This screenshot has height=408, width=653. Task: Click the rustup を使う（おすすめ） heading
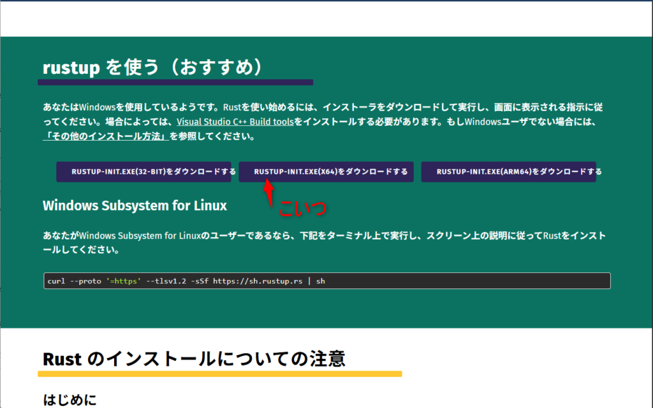click(152, 67)
